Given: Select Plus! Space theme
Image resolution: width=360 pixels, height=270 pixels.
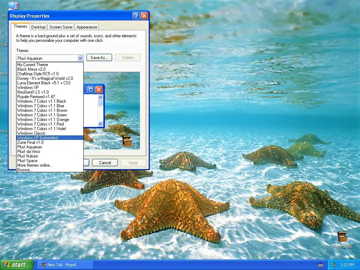Looking at the screenshot, I should (50, 161).
